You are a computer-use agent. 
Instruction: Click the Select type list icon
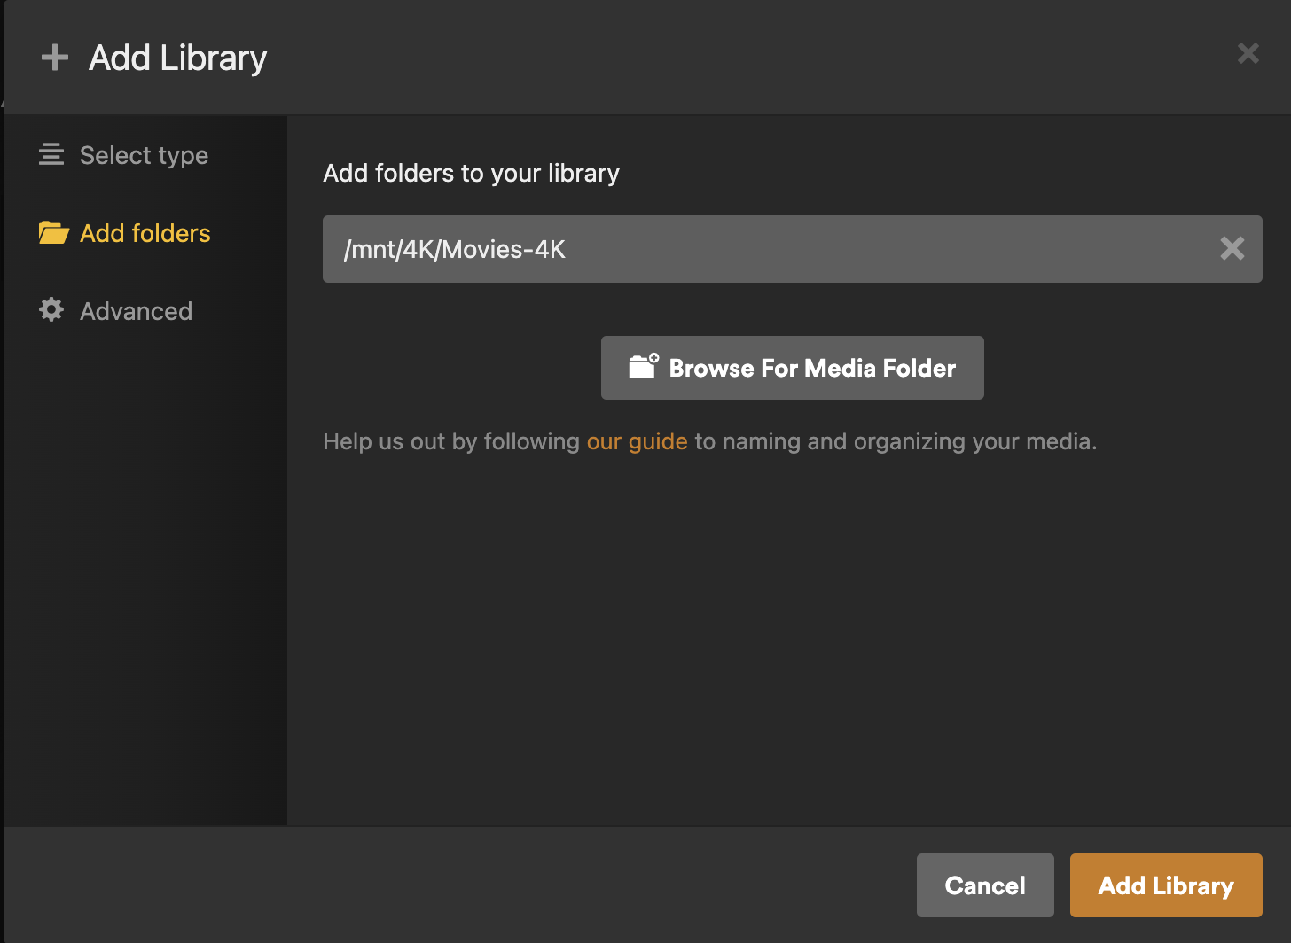(51, 155)
